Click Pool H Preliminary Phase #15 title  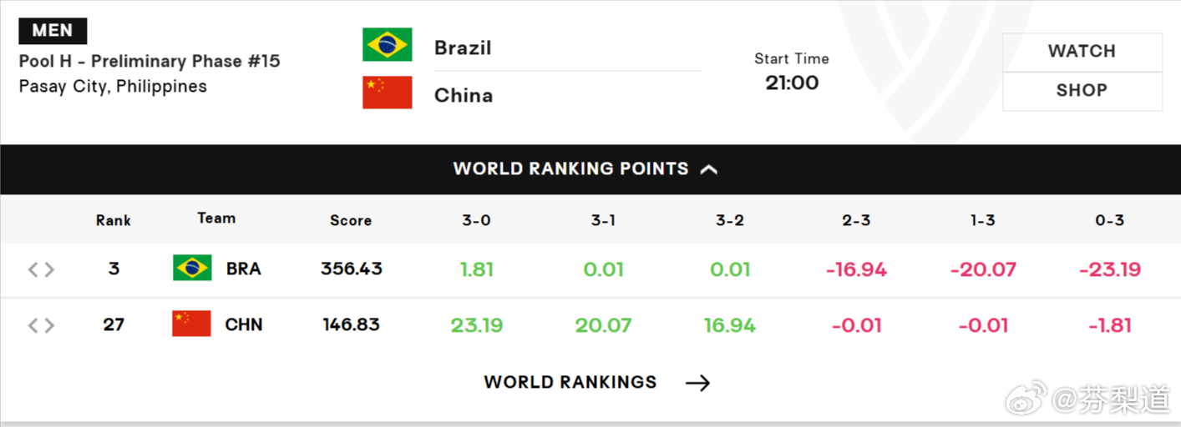pyautogui.click(x=150, y=61)
